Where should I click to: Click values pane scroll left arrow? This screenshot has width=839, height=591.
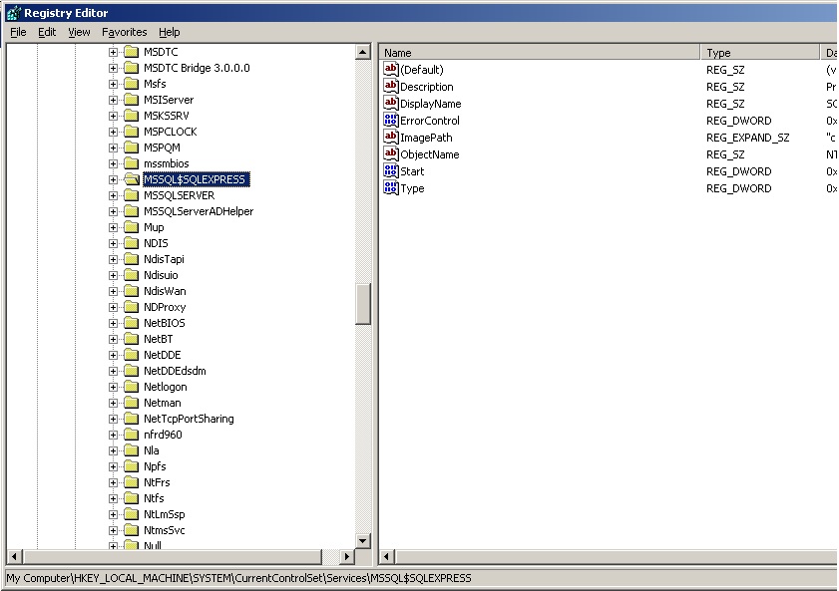pyautogui.click(x=387, y=557)
